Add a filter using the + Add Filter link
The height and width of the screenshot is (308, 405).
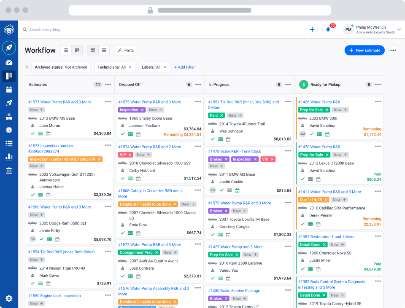(184, 67)
